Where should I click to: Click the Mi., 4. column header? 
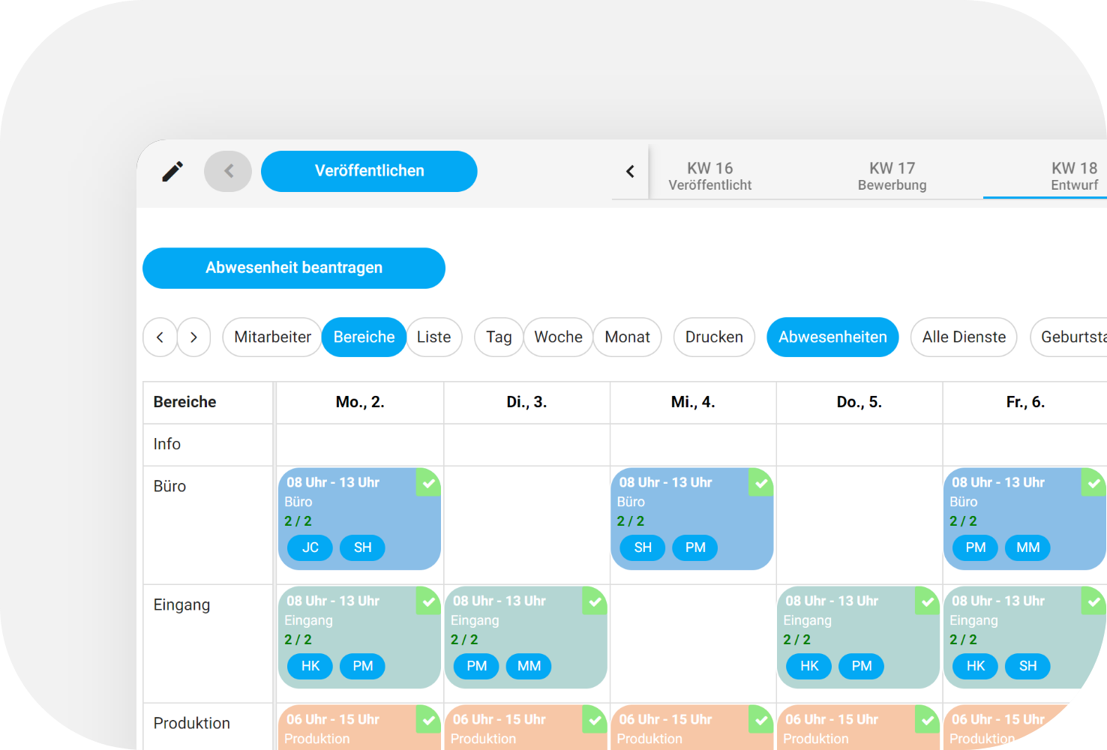693,402
